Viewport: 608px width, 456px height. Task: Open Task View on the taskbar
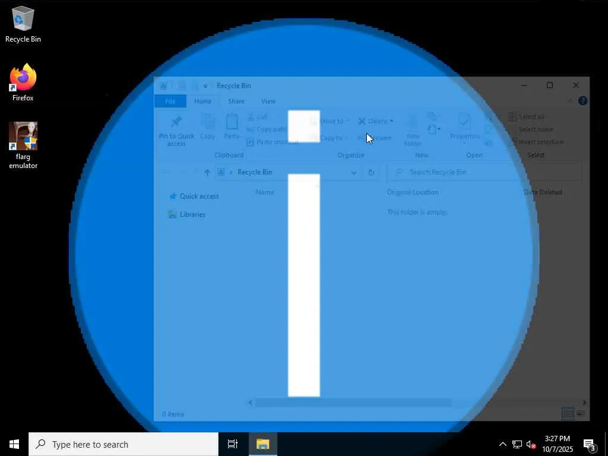pyautogui.click(x=233, y=444)
